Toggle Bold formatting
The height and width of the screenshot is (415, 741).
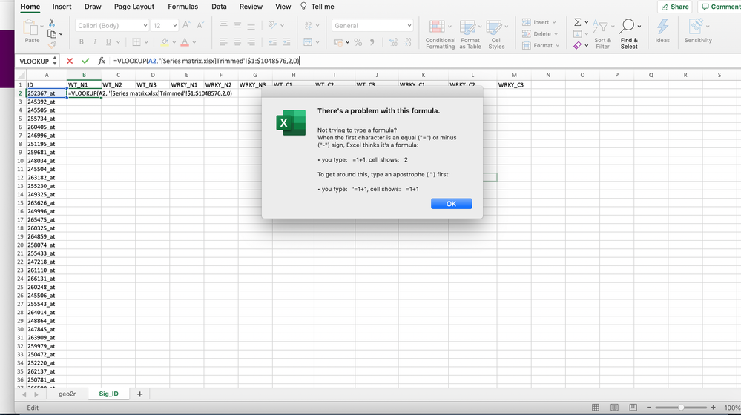click(x=82, y=42)
